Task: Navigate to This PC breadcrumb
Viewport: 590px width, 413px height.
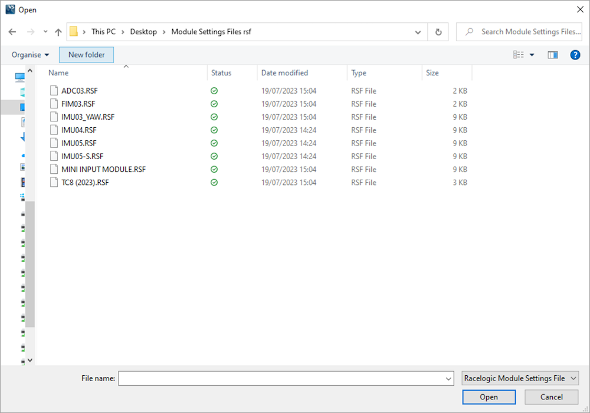Action: (x=103, y=32)
